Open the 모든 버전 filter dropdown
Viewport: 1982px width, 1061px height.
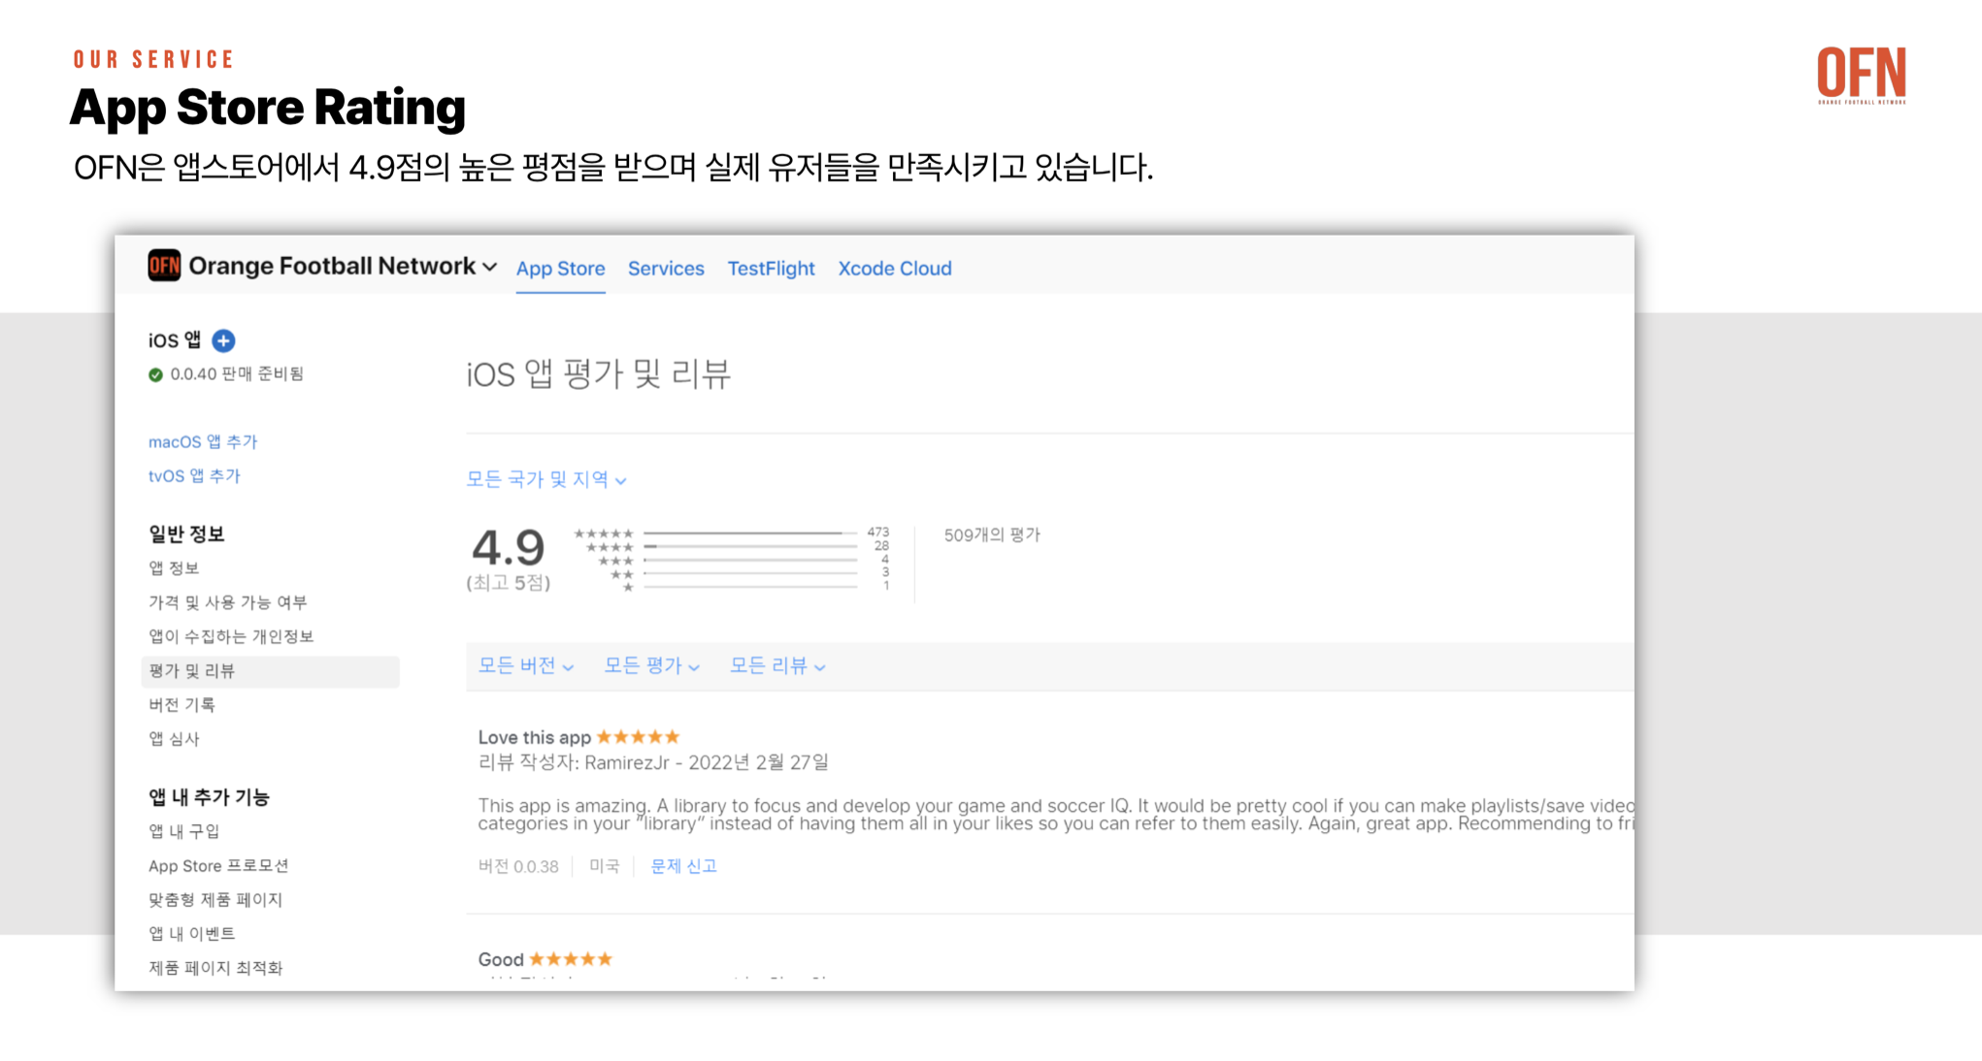point(526,666)
